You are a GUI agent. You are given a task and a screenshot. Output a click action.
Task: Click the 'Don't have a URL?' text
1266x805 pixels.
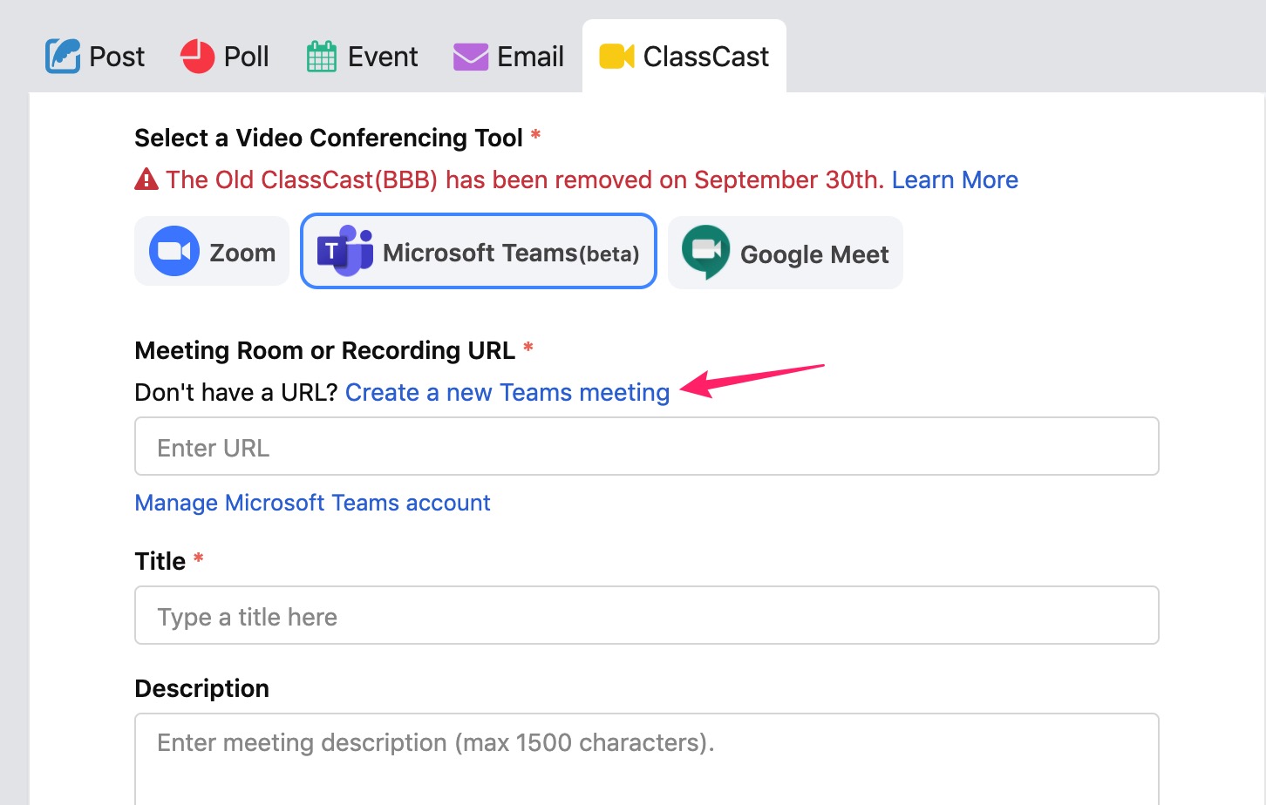(236, 393)
